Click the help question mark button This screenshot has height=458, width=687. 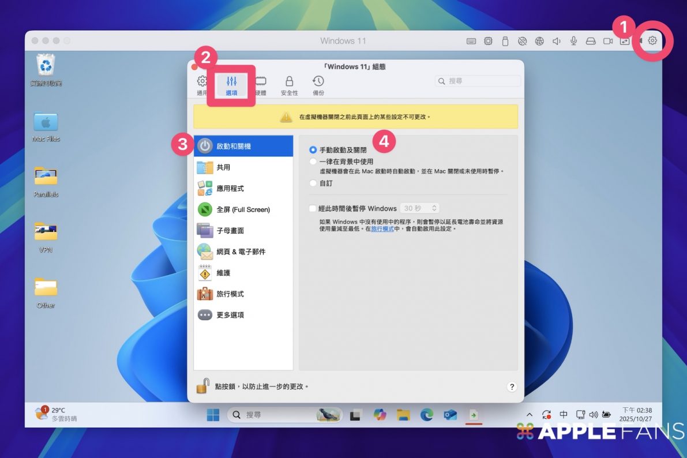coord(512,387)
